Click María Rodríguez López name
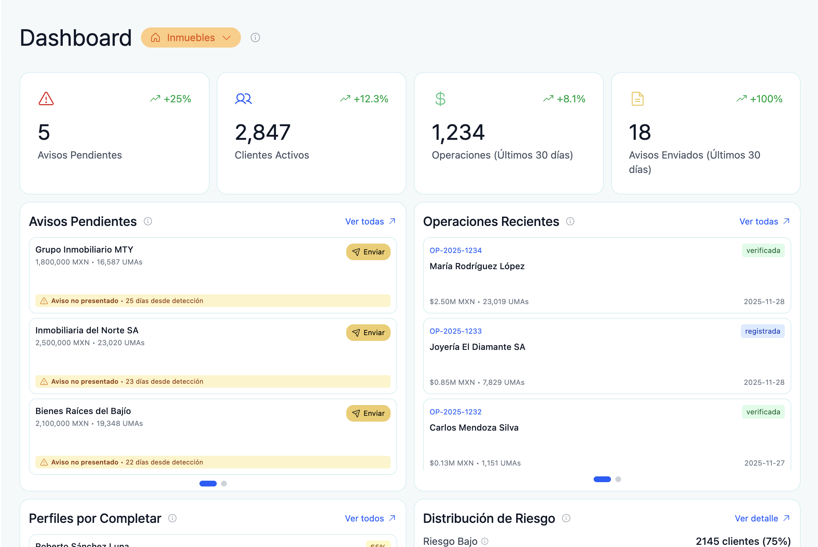The image size is (818, 547). click(477, 266)
